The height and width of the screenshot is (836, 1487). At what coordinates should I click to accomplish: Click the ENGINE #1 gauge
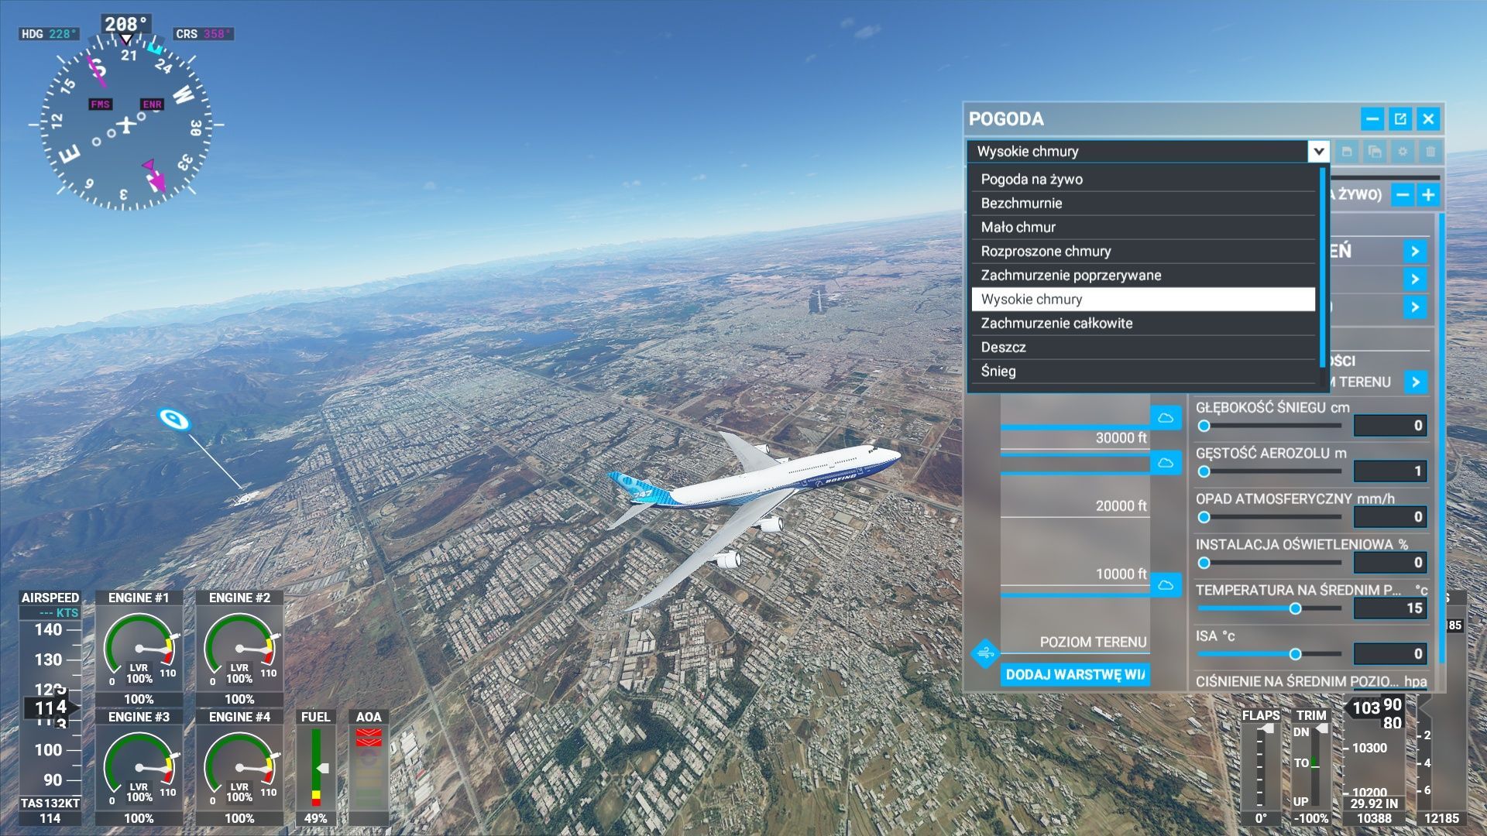(139, 649)
